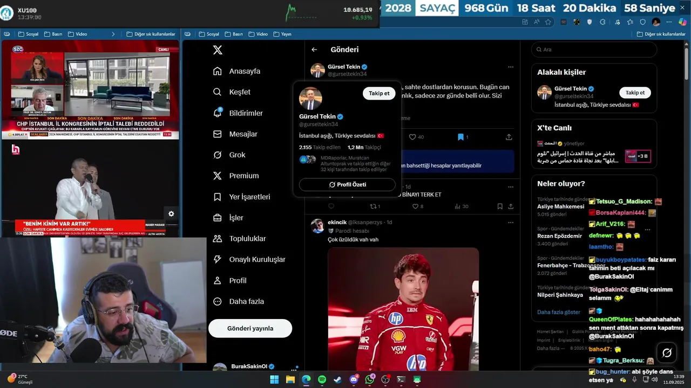
Task: Open Bildirimler notifications
Action: 238,113
